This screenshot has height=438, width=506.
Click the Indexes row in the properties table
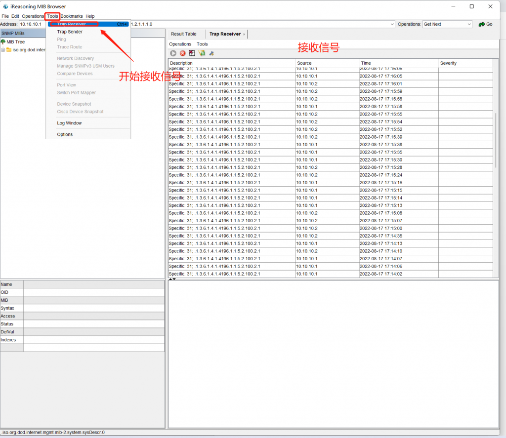[x=83, y=340]
